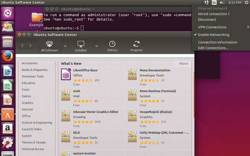The width and height of the screenshot is (250, 156).
Task: Open Mono Runtime (Terminal) entry
Action: click(157, 91)
